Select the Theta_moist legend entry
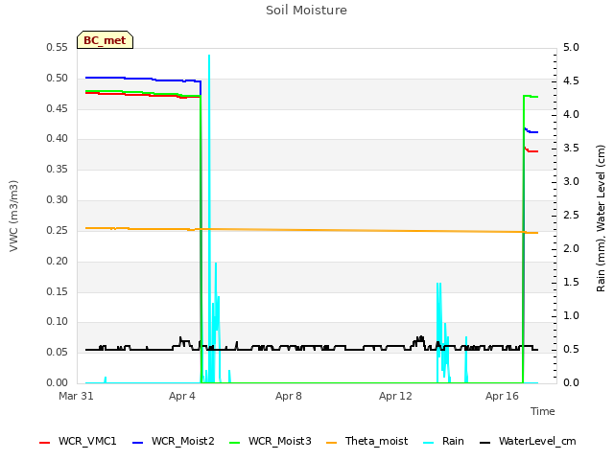Image resolution: width=614 pixels, height=460 pixels. point(366,441)
